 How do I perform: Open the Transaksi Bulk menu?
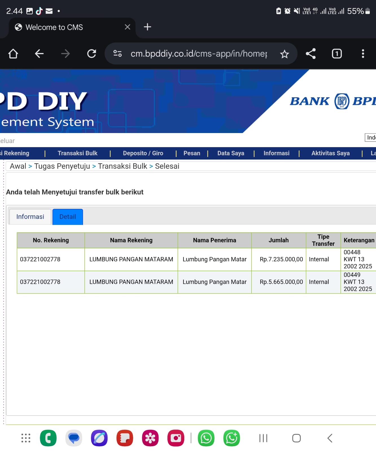[x=78, y=153]
